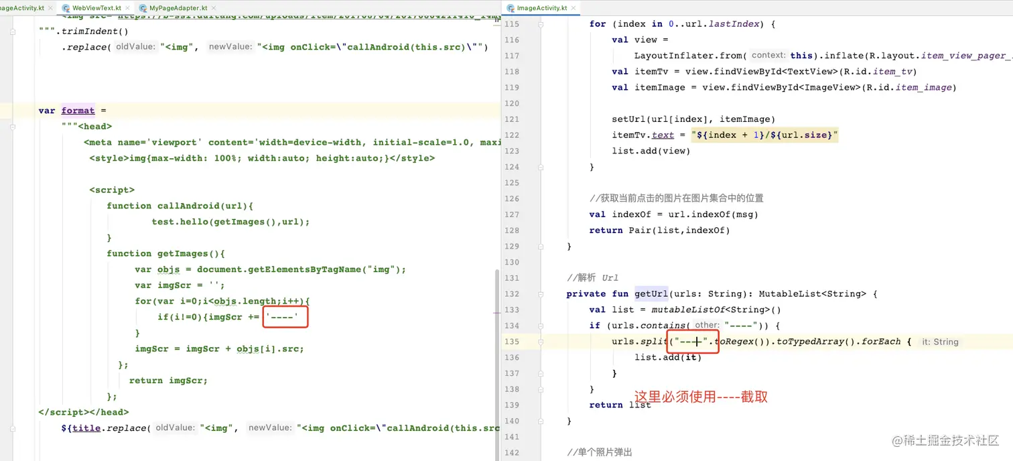Click 'mutableListOf<String>()' at line 133
Viewport: 1013px width, 461px height.
coord(717,310)
